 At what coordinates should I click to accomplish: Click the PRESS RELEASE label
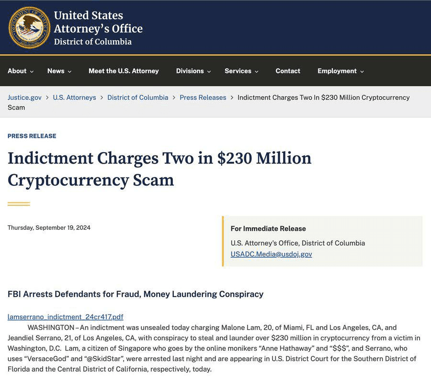[32, 136]
